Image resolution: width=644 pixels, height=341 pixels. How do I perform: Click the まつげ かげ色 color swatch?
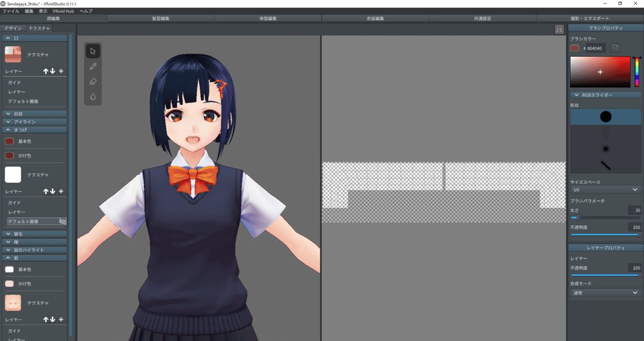click(x=9, y=155)
